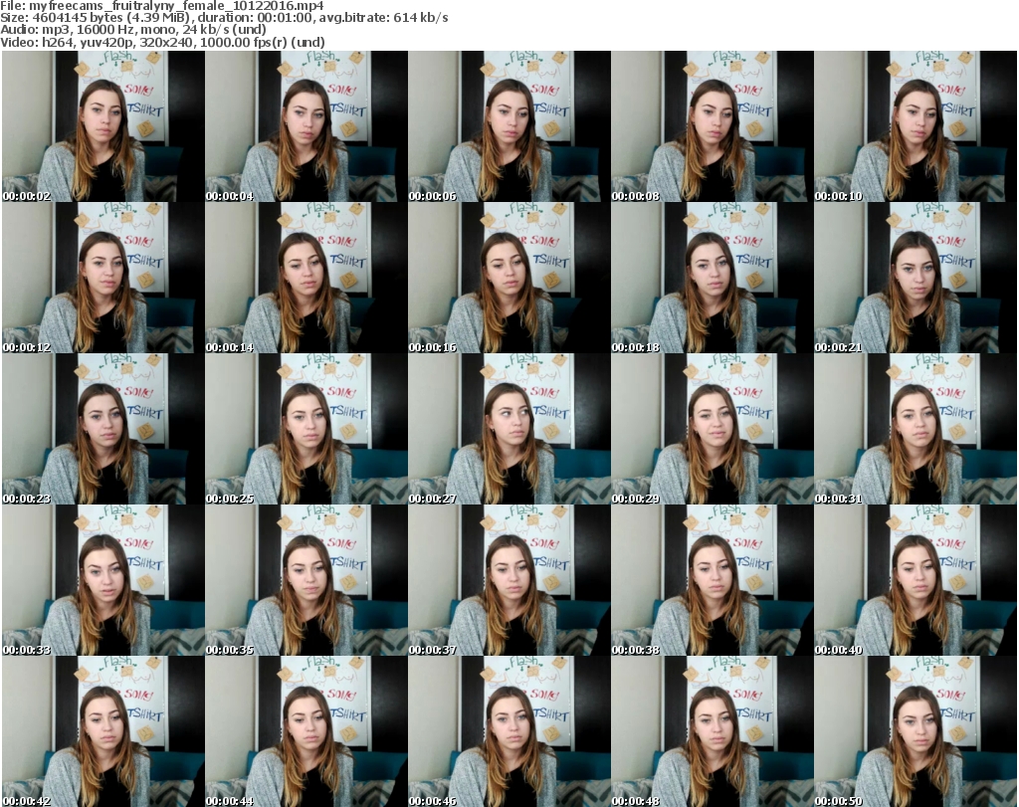Select the thumbnail stamped 00:00:27
This screenshot has height=807, width=1019.
pos(509,429)
